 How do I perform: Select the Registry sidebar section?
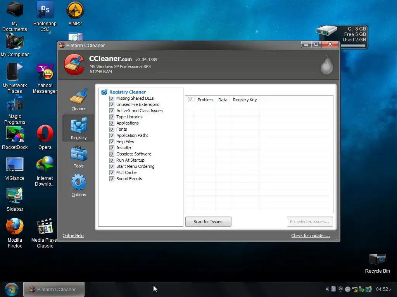tap(78, 128)
